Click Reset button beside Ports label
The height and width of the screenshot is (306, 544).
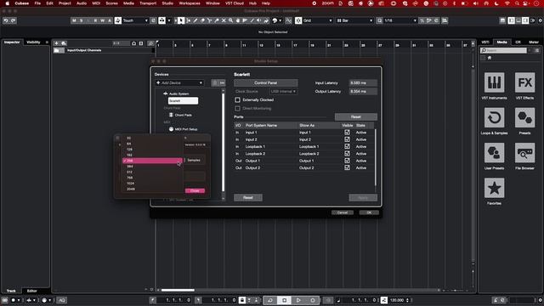(x=355, y=117)
